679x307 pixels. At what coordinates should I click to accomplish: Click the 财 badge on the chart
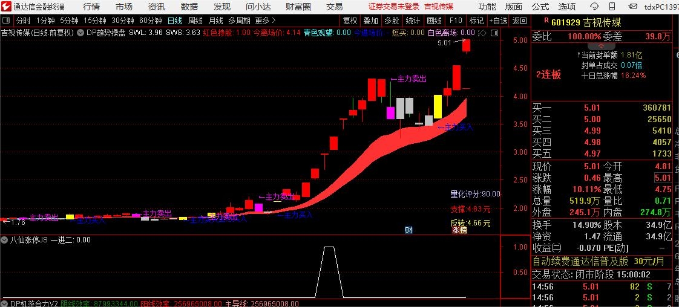(x=408, y=230)
